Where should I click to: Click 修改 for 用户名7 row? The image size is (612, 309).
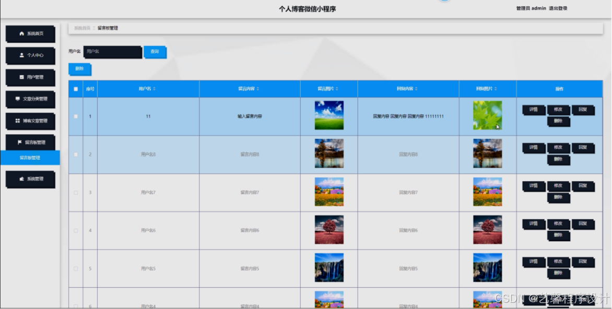point(558,186)
